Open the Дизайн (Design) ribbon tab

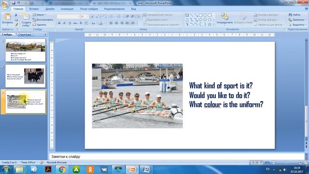coord(50,9)
